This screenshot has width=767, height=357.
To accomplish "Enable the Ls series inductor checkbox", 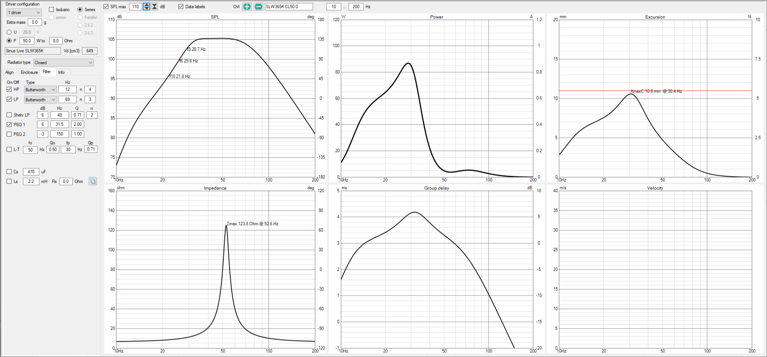I will pos(9,181).
